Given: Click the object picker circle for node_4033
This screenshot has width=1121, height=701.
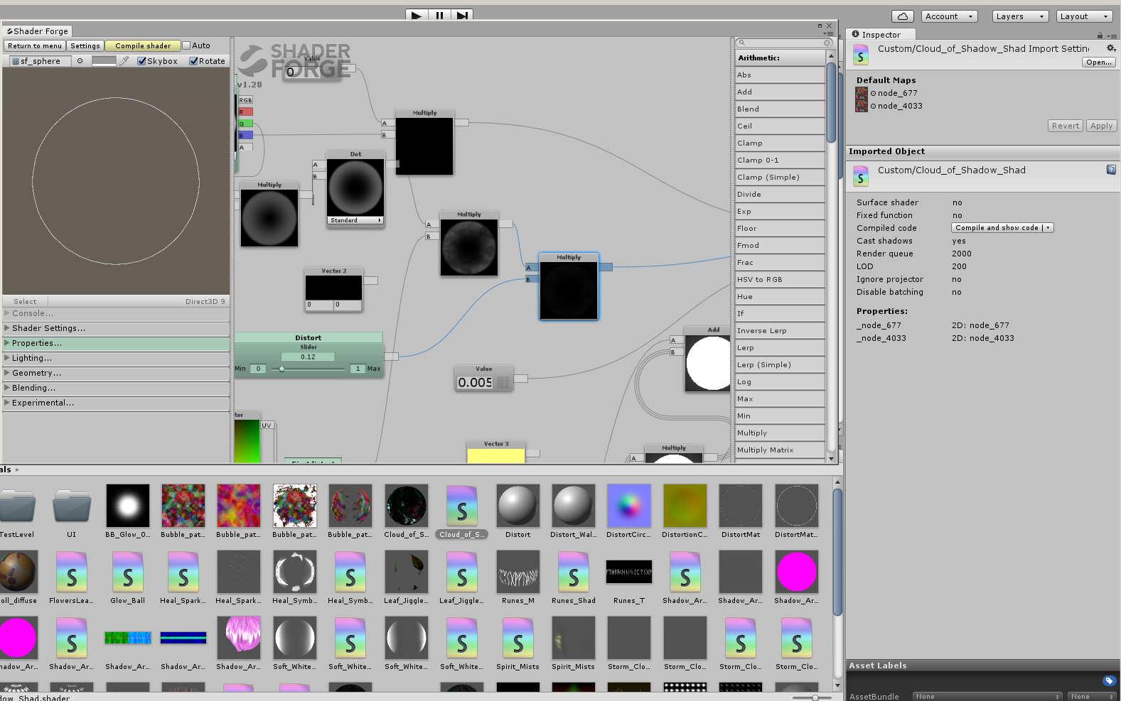Looking at the screenshot, I should [x=874, y=106].
